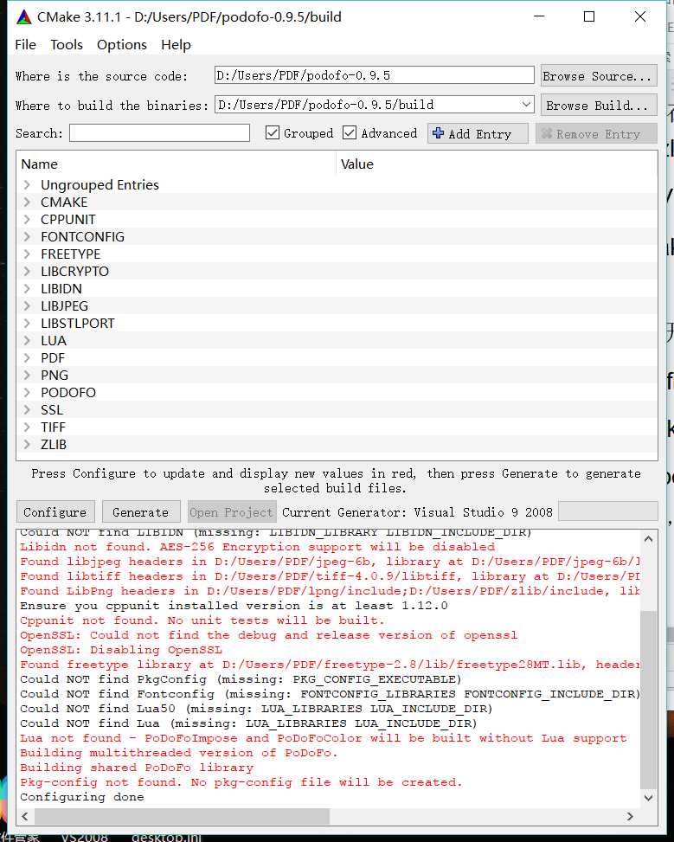Click the output log vertical scrollbar thumb
This screenshot has height=842, width=674.
click(x=648, y=699)
